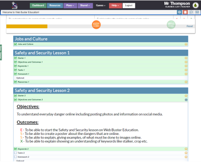The image size is (201, 162).
Task: Expand the Tasks 1 row arrow
Action: tap(186, 70)
